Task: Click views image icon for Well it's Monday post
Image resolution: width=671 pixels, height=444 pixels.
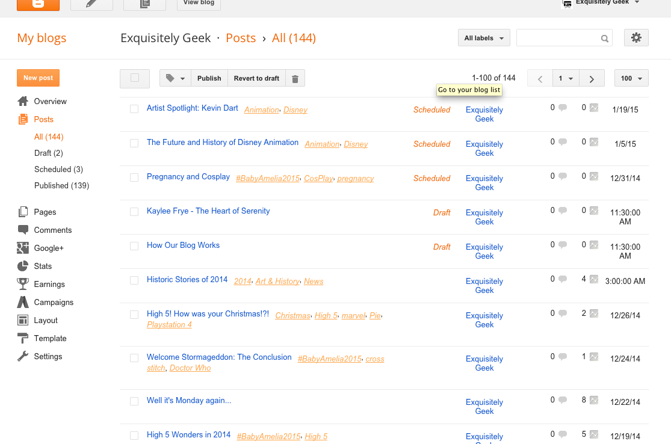Action: (x=594, y=400)
